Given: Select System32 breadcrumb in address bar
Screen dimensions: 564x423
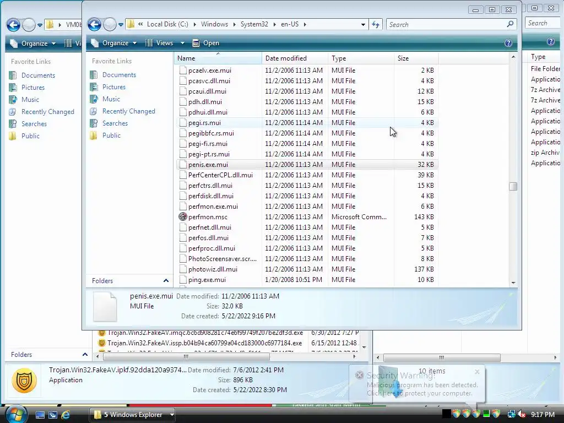Looking at the screenshot, I should coord(254,24).
